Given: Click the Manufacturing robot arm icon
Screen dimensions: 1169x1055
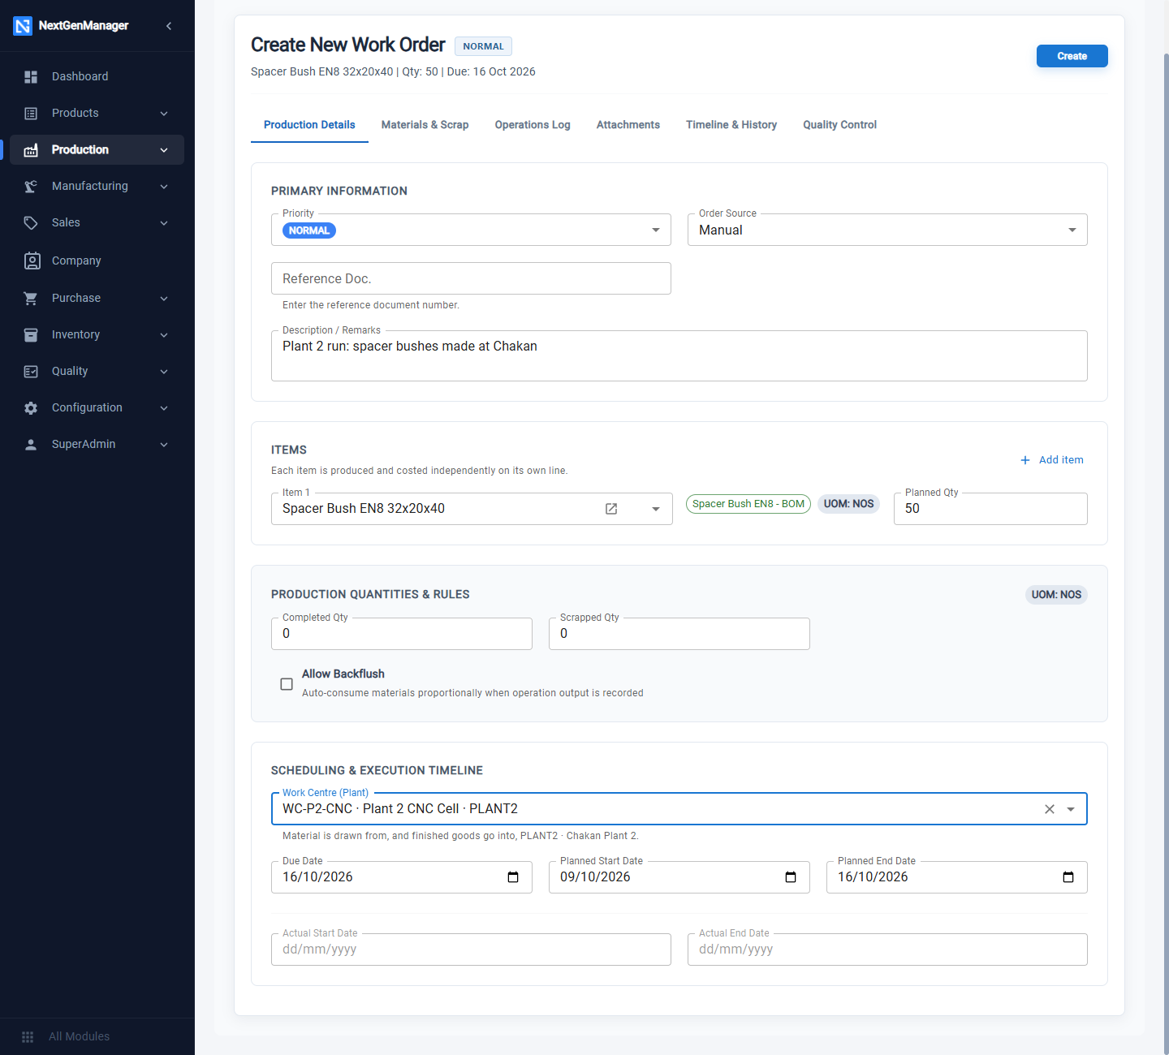Looking at the screenshot, I should click(x=31, y=186).
